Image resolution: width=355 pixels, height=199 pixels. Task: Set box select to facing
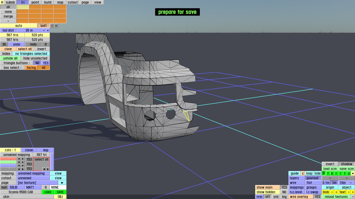[x=31, y=68]
